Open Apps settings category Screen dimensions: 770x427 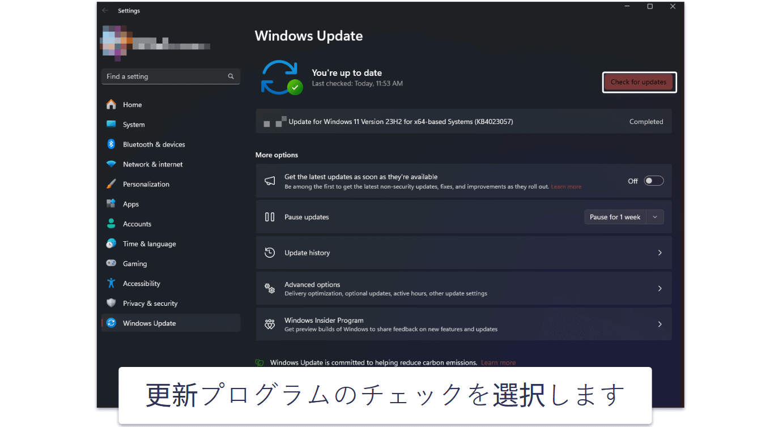pos(171,204)
